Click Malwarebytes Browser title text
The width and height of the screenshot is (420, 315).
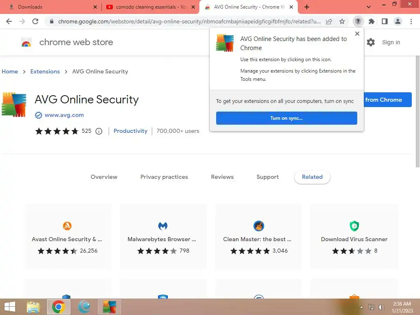click(x=162, y=239)
